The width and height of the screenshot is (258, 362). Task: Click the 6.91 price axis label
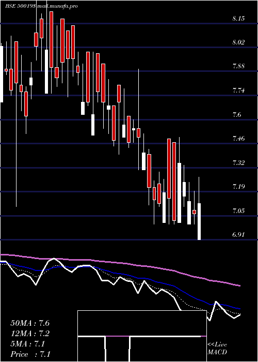tap(238, 235)
